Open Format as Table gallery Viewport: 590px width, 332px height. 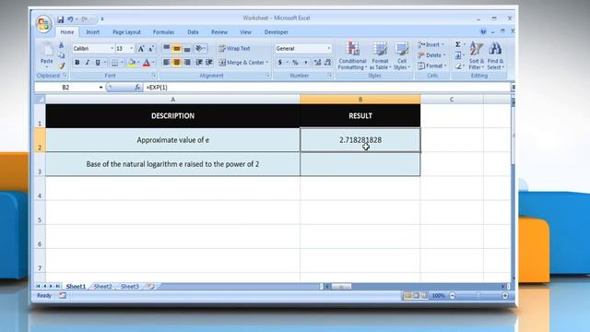click(x=380, y=55)
